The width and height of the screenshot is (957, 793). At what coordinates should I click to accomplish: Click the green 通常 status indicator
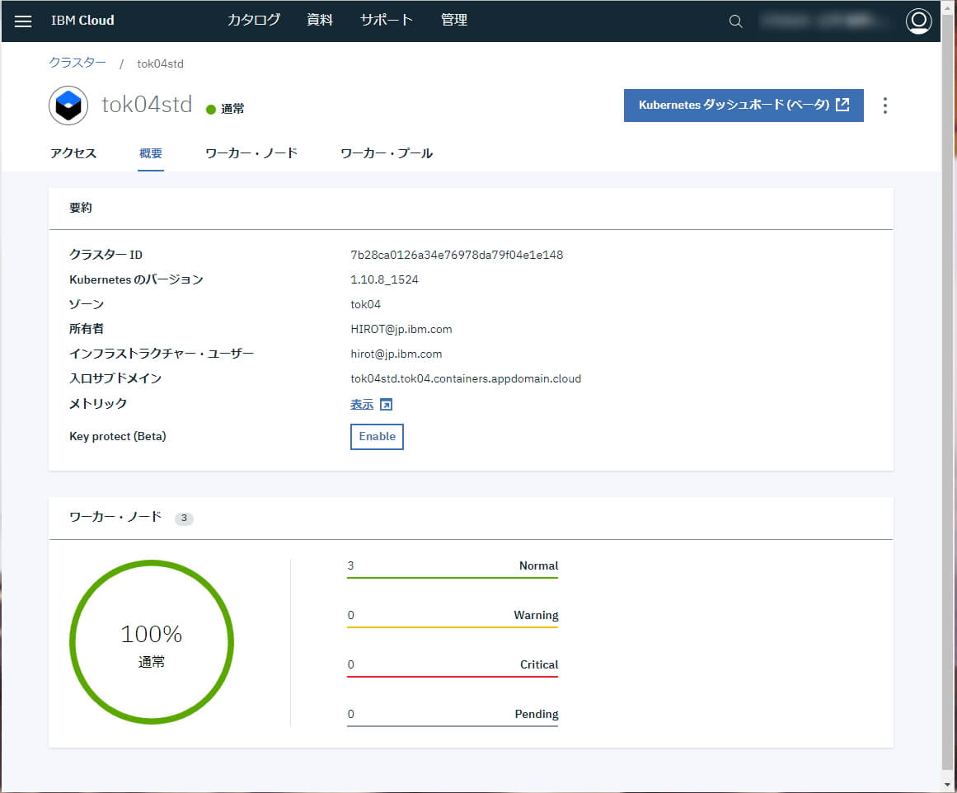[x=225, y=110]
